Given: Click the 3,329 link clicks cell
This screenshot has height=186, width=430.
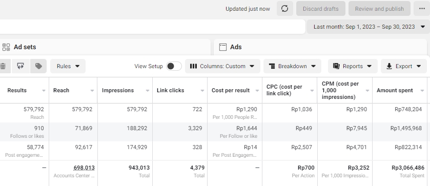Looking at the screenshot, I should point(195,128).
